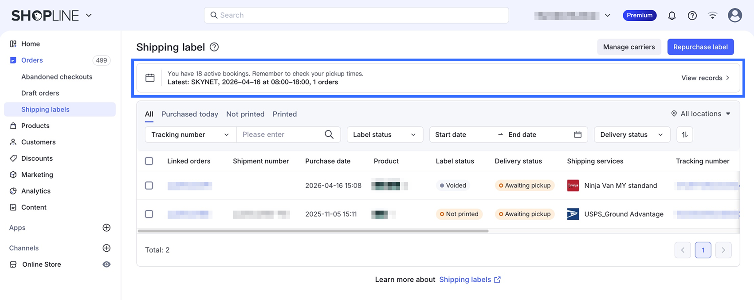Select the Ninja Van MY standard row checkbox
The image size is (754, 300).
(149, 186)
